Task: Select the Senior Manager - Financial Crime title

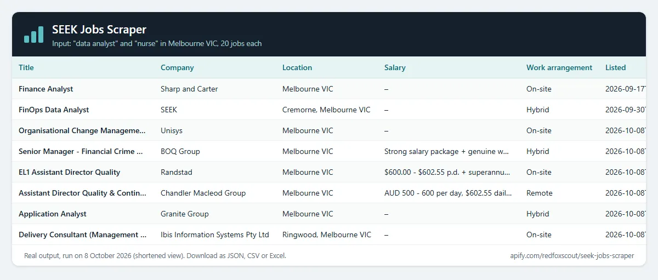Action: (x=81, y=151)
